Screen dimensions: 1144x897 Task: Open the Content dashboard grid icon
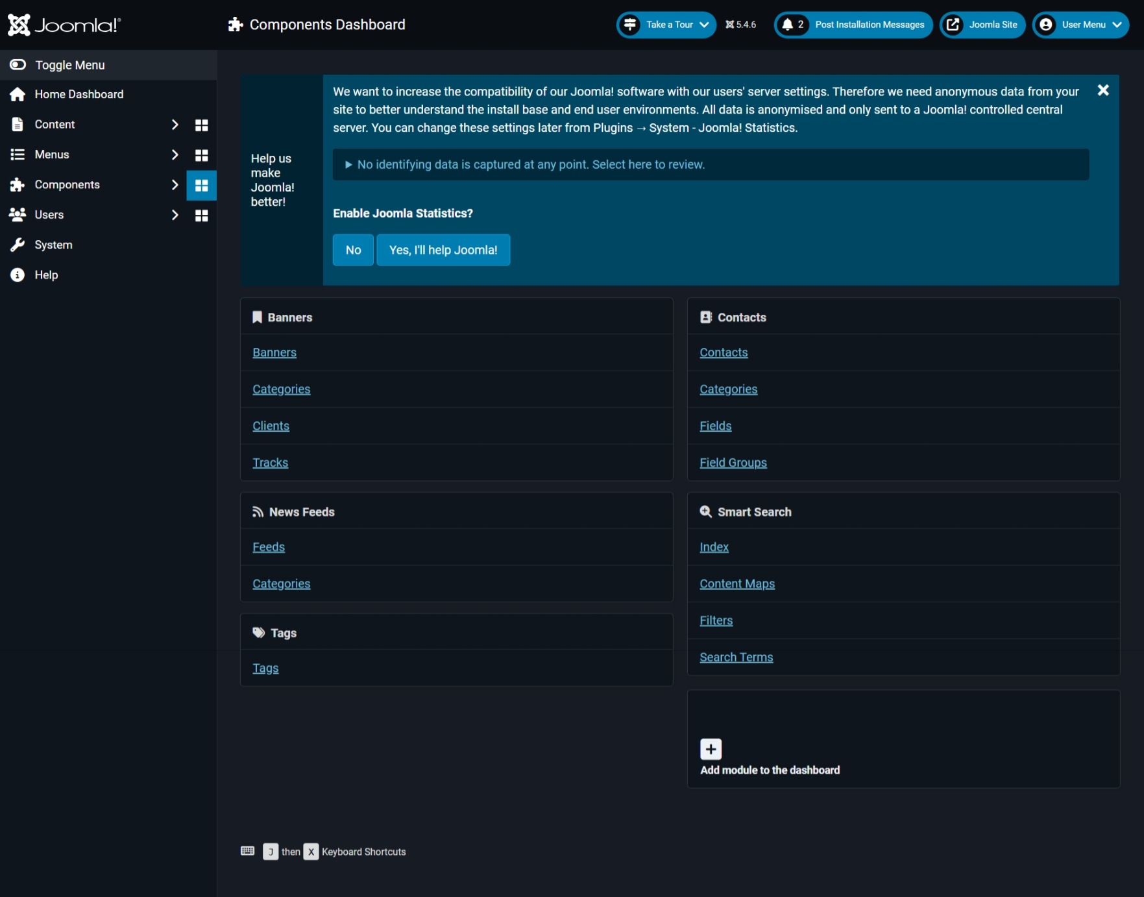[x=202, y=125]
